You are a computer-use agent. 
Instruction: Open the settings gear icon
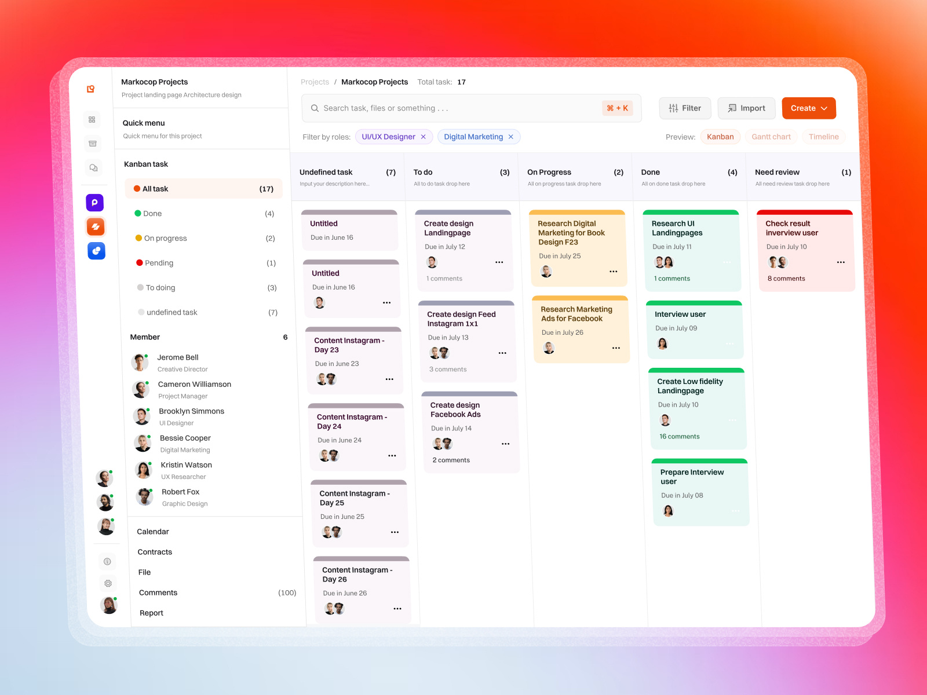click(107, 583)
